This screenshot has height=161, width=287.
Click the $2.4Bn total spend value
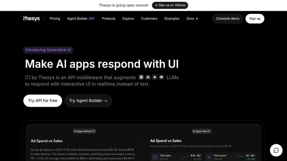click(250, 155)
